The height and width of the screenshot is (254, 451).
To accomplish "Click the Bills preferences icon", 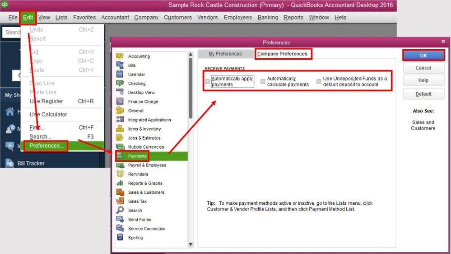I will coord(120,65).
